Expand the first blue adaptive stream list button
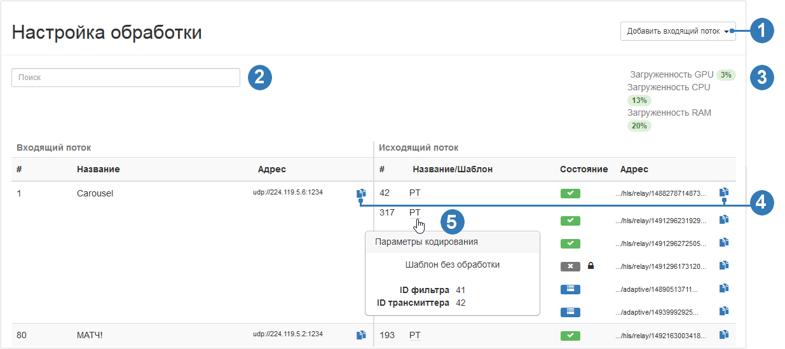The height and width of the screenshot is (349, 785). pos(570,289)
